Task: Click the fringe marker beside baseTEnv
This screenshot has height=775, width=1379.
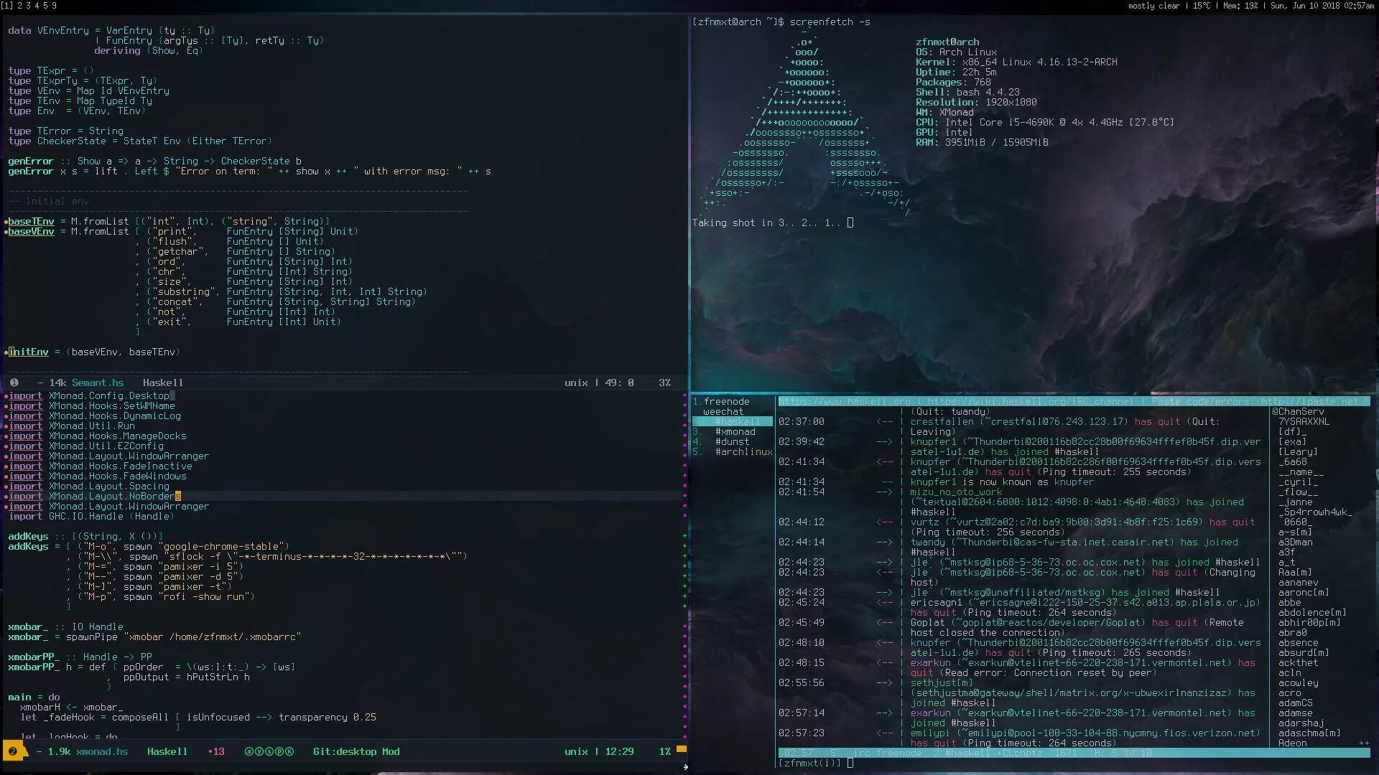Action: 6,222
